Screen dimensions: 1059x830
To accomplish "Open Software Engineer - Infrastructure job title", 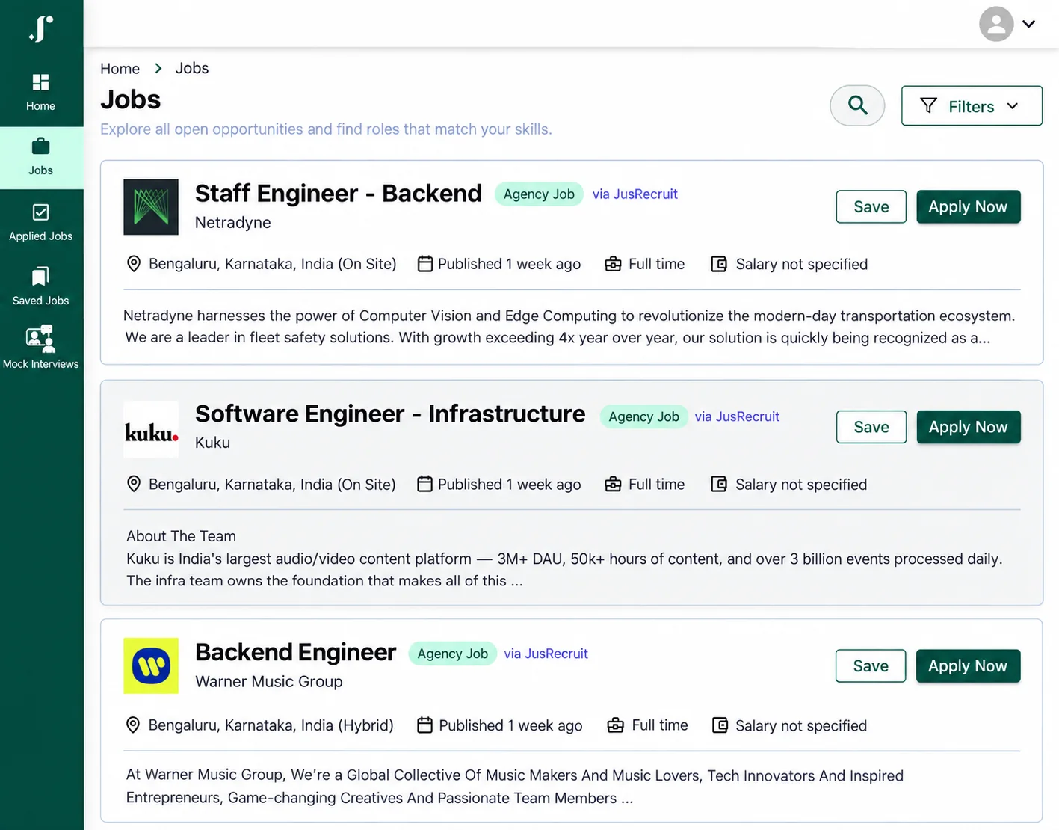I will [x=390, y=414].
